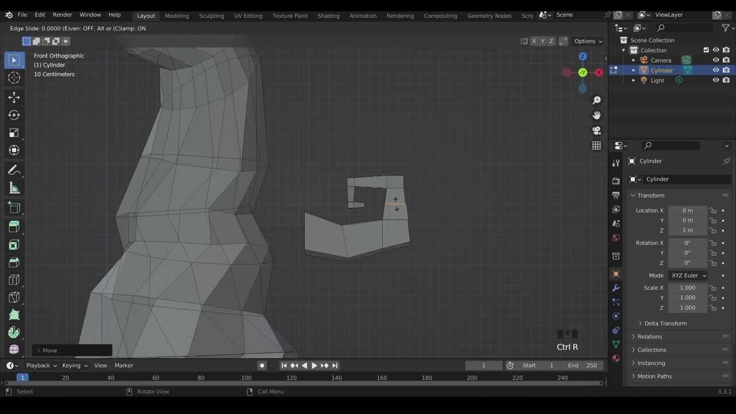Select the Measure tool
Image resolution: width=736 pixels, height=414 pixels.
(x=14, y=188)
